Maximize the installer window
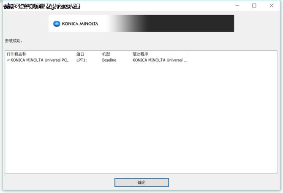Image resolution: width=283 pixels, height=193 pixels. [x=254, y=5]
